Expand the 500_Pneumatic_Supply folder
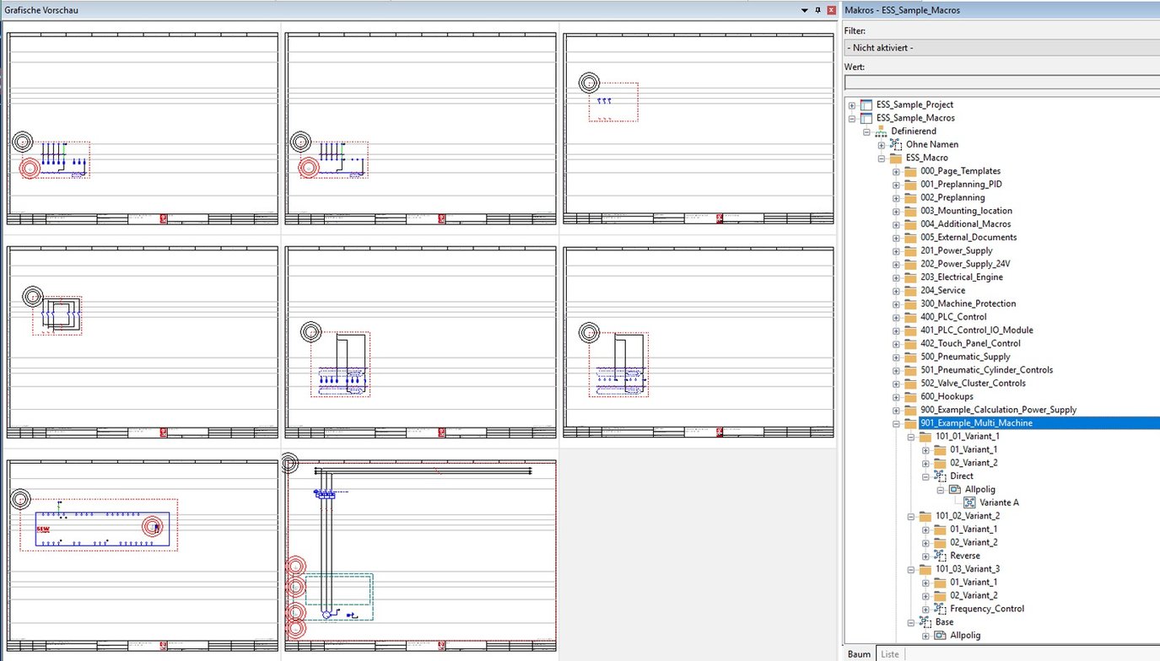Screen dimensions: 1160x661 pyautogui.click(x=896, y=357)
